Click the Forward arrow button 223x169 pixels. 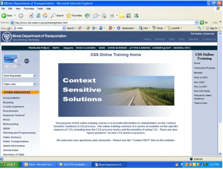tap(21, 16)
